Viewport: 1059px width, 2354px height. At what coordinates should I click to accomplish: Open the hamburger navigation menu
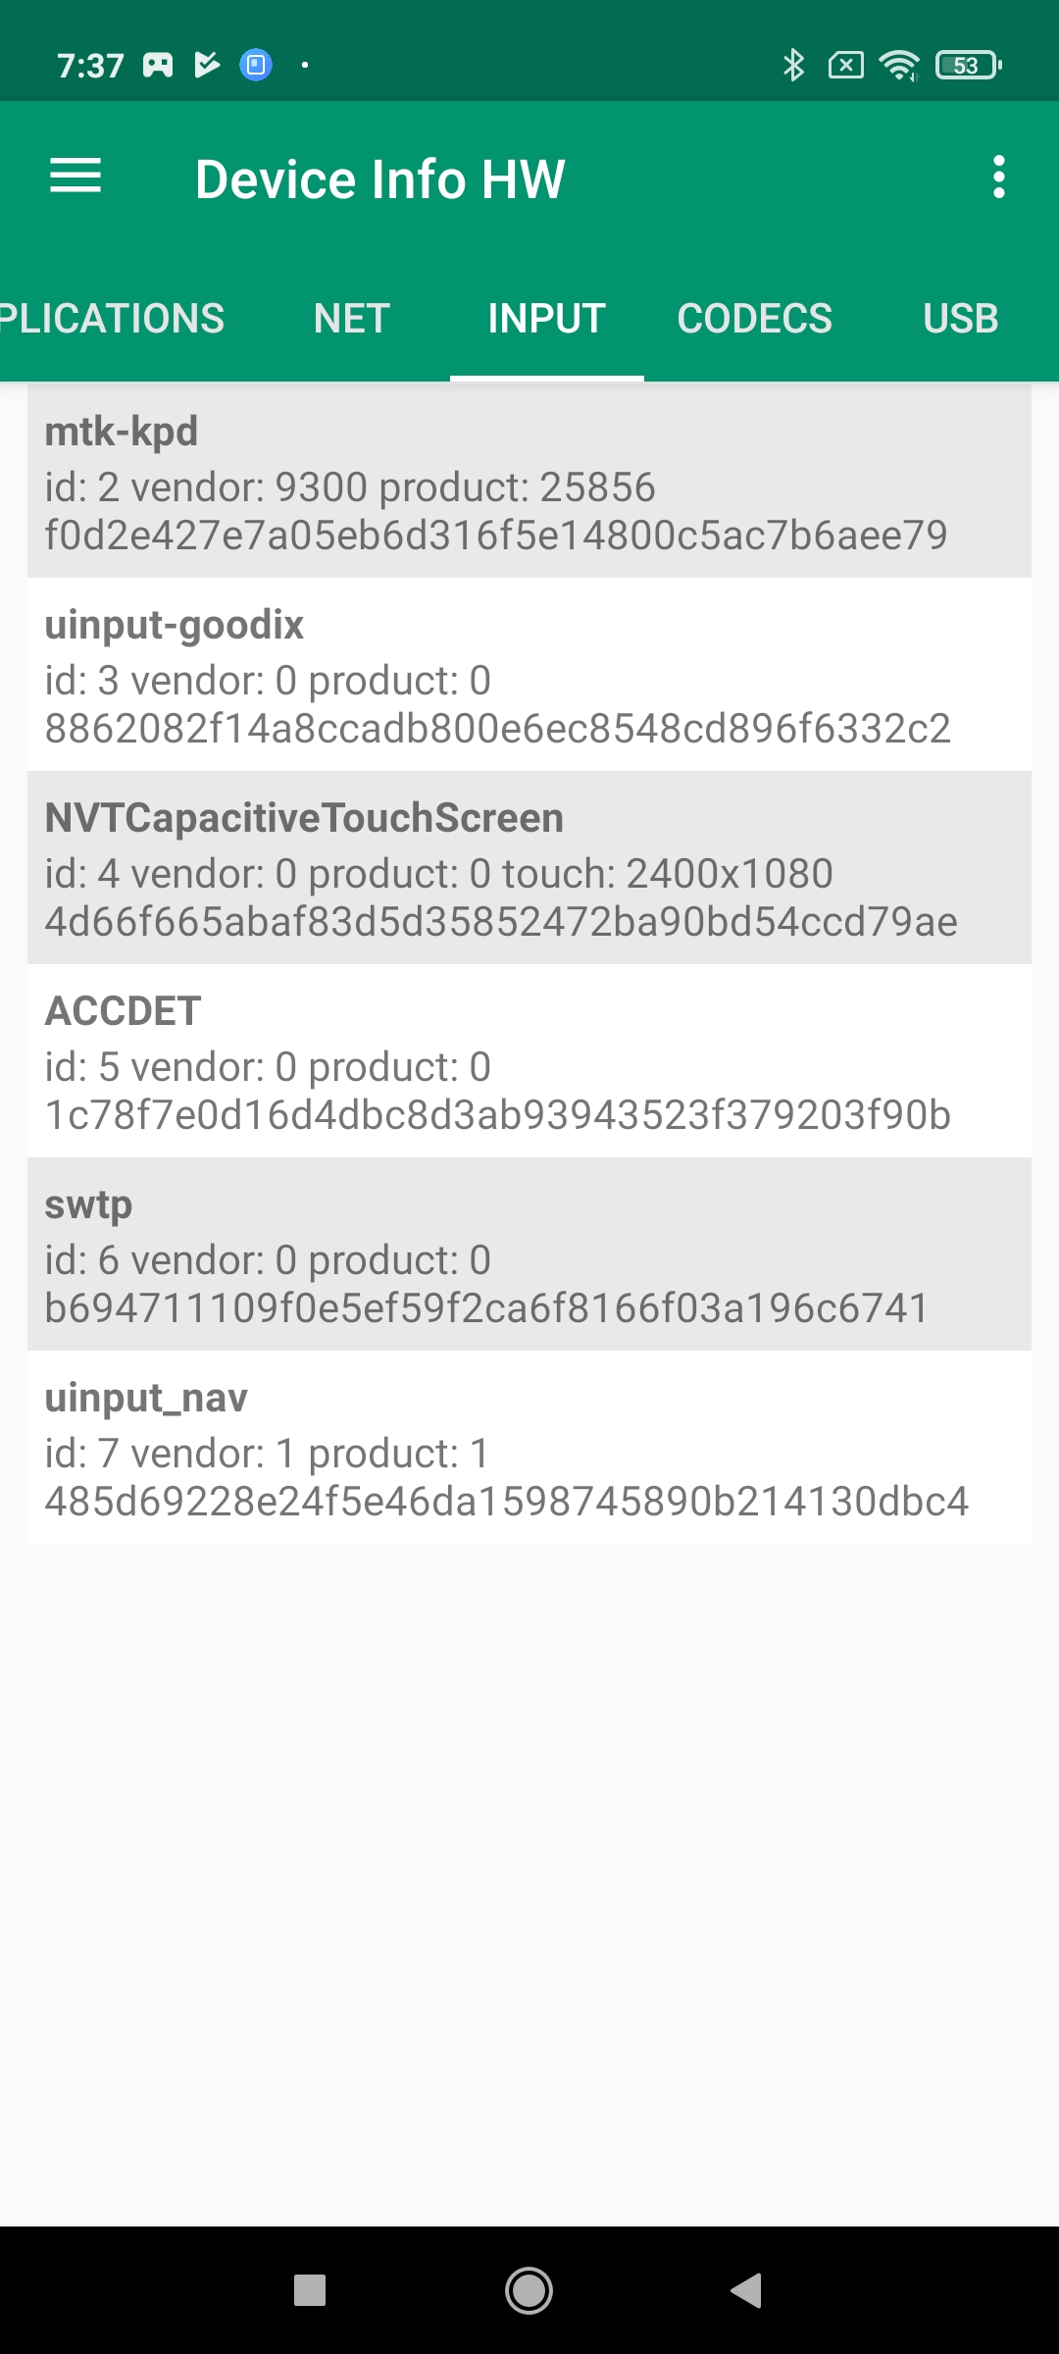(x=76, y=177)
